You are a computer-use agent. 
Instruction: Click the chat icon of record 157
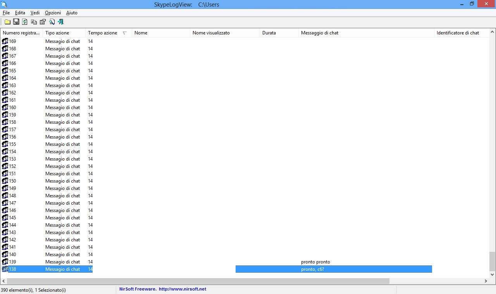click(x=5, y=129)
